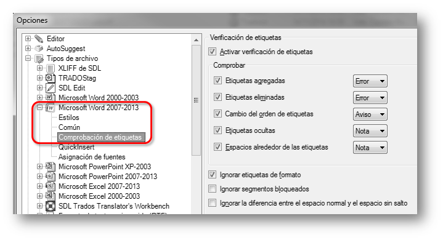Expand Microsoft PowerPoint XP-2003 node
Image resolution: width=443 pixels, height=240 pixels.
39,166
